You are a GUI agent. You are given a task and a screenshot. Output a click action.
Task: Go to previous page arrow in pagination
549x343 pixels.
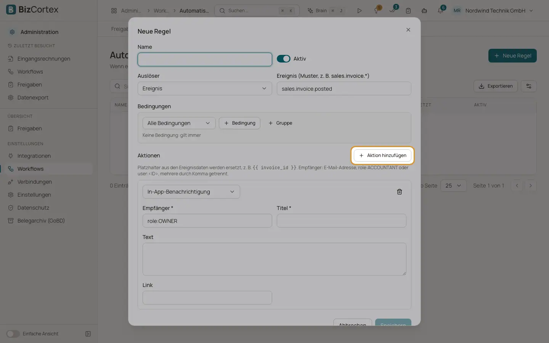click(517, 186)
